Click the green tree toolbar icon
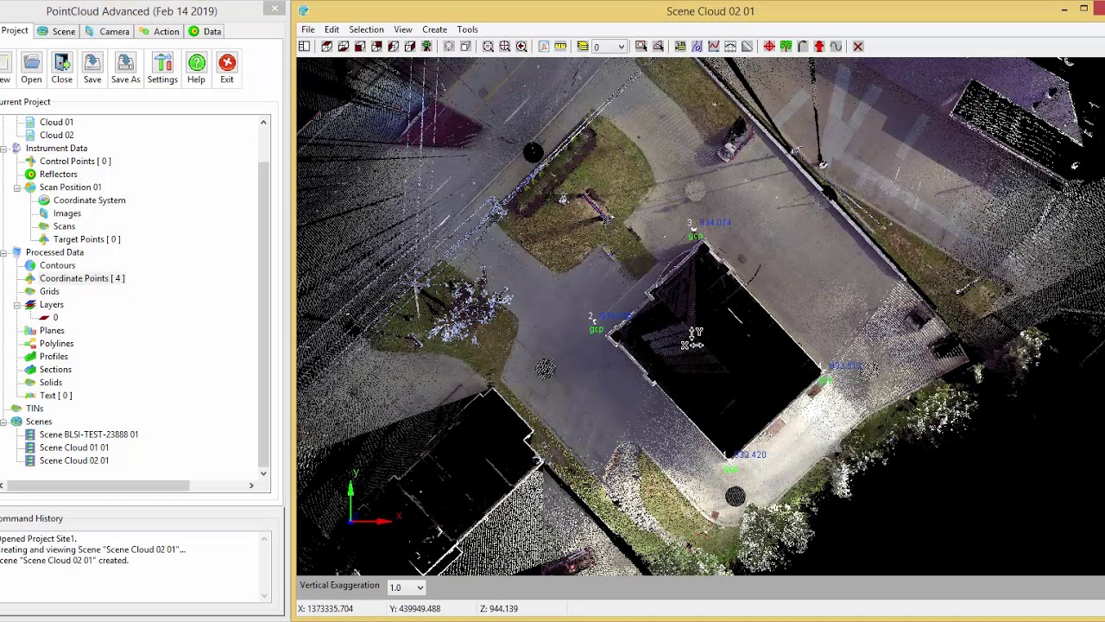1105x622 pixels. pos(786,47)
